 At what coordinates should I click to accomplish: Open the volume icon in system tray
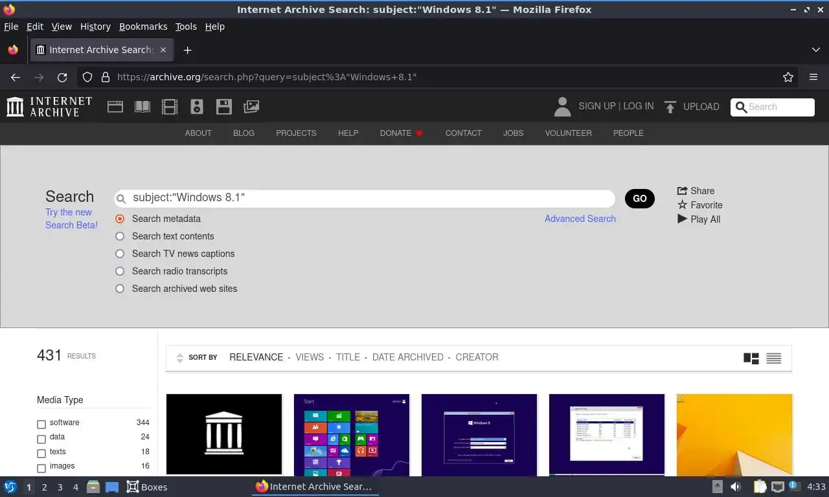point(736,487)
